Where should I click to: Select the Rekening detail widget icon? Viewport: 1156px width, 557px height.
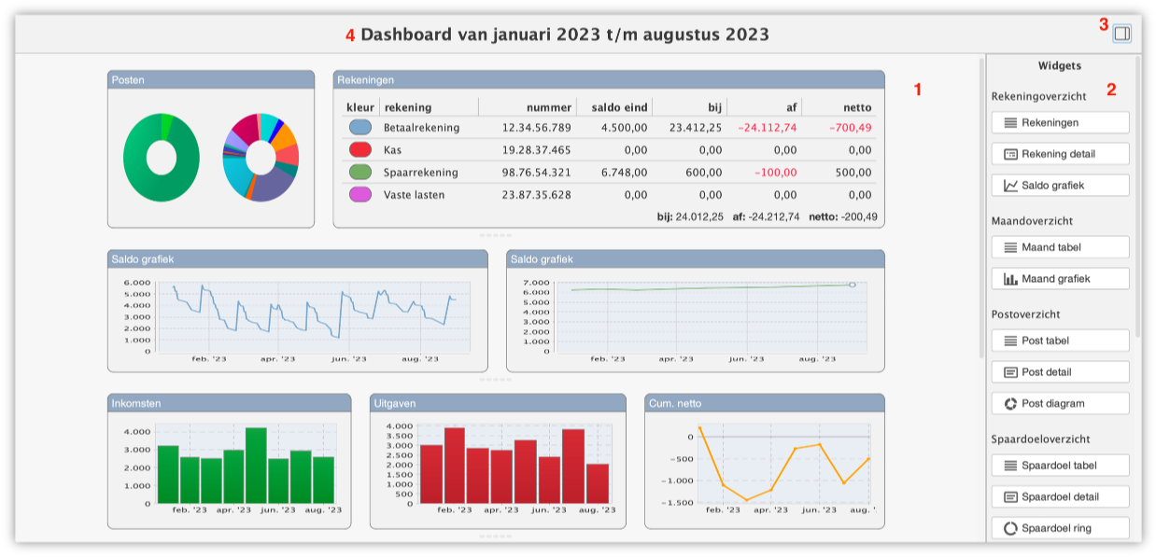1009,154
